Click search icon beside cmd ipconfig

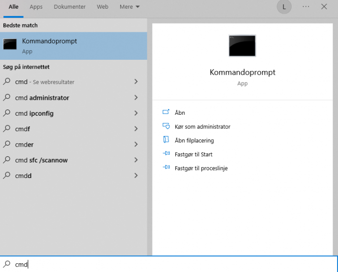7,113
